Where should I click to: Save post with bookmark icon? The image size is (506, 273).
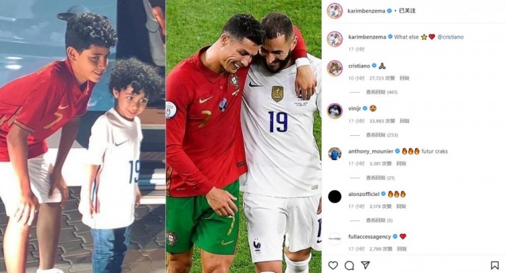click(495, 266)
